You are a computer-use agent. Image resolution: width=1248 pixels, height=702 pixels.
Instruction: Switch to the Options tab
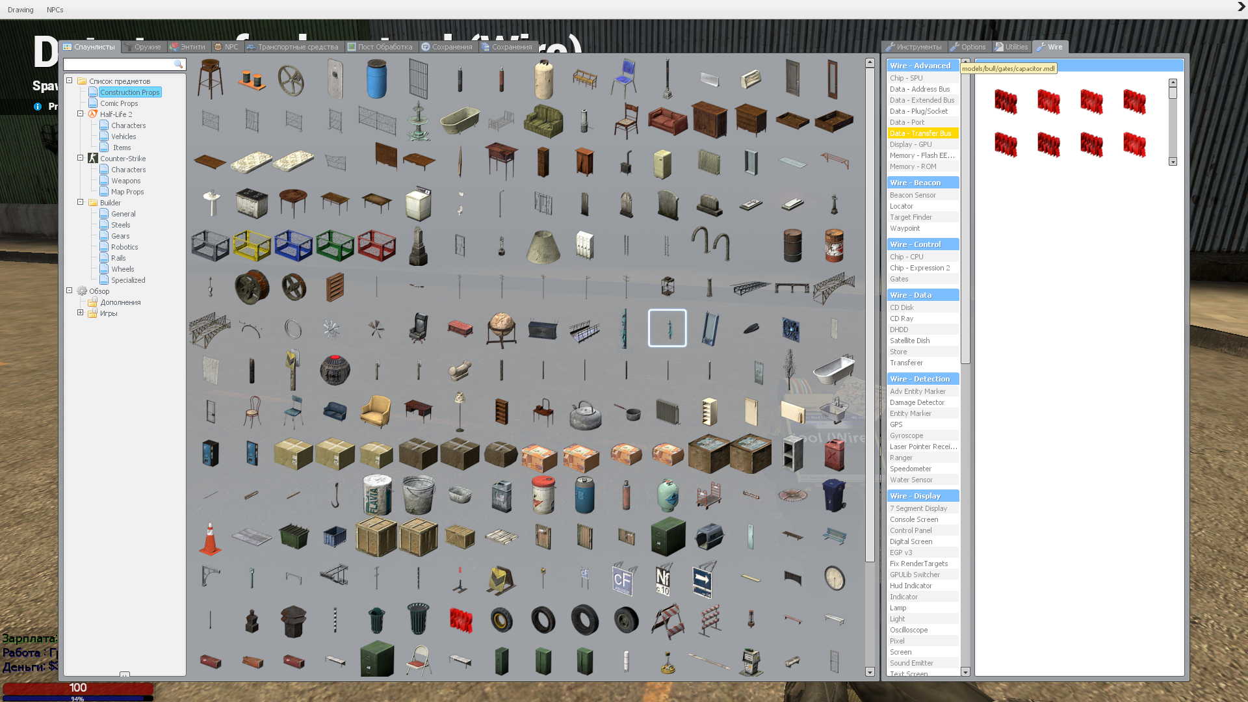(x=968, y=47)
